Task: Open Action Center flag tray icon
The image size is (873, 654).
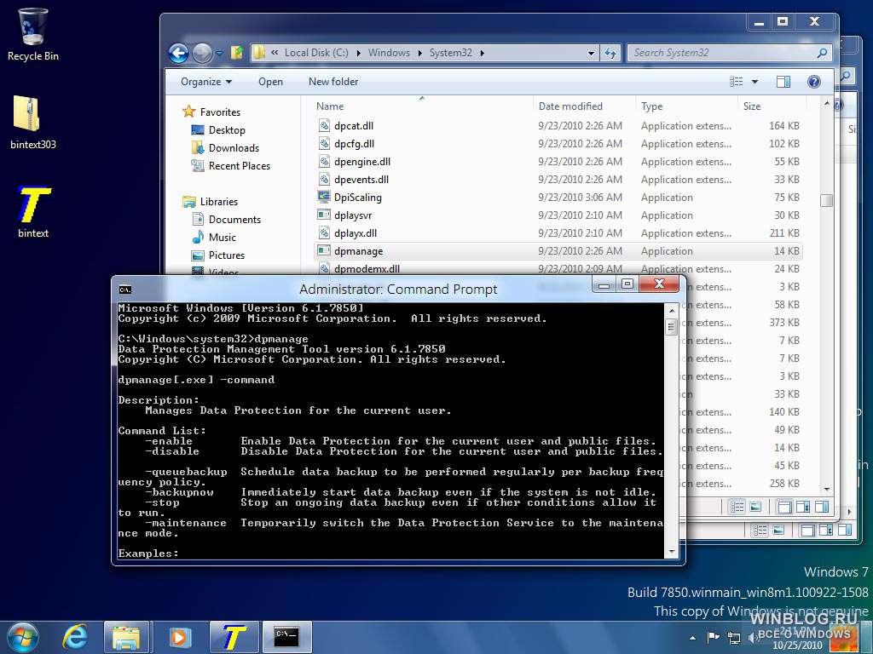Action: click(x=714, y=637)
